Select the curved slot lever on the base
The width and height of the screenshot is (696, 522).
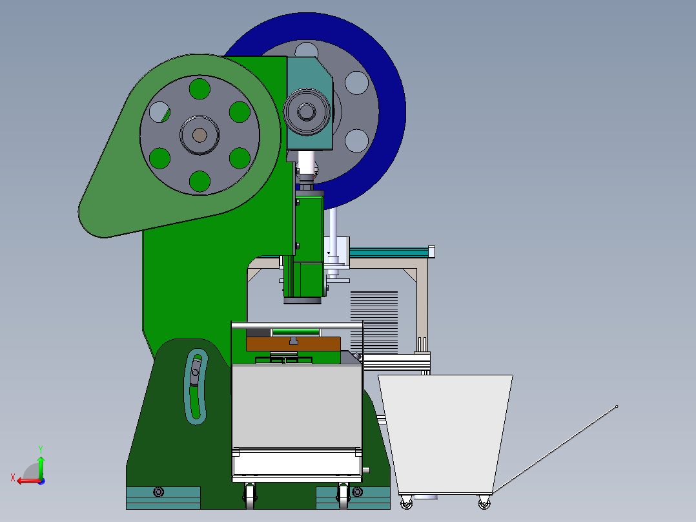tap(196, 386)
